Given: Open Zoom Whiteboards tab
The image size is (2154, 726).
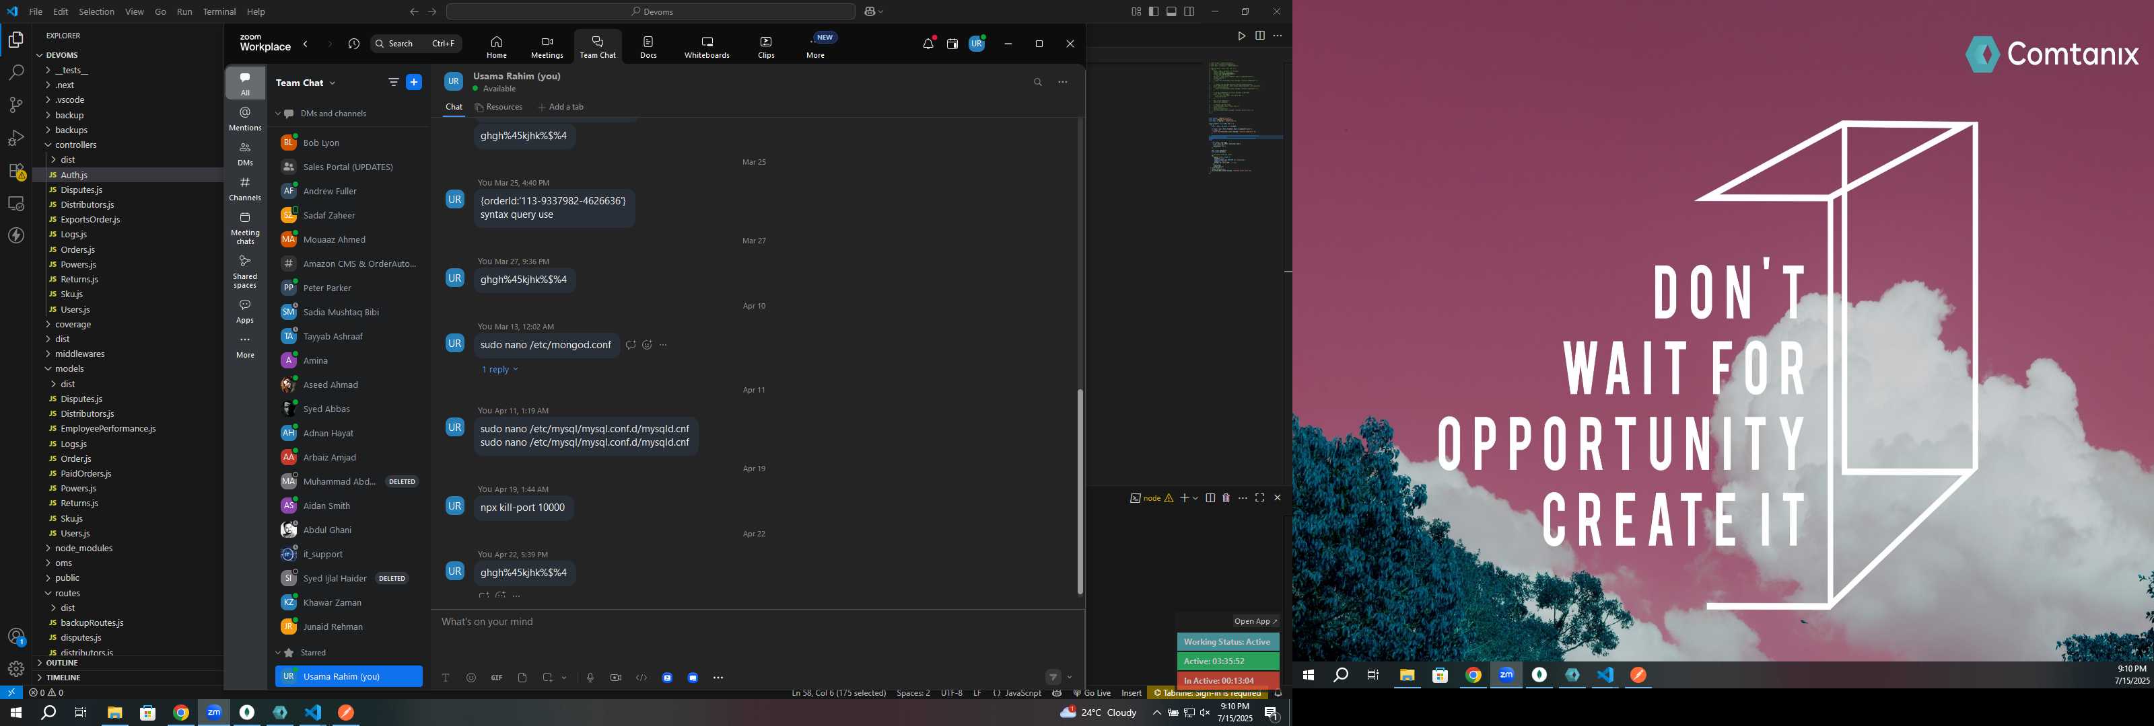Looking at the screenshot, I should click(x=707, y=47).
